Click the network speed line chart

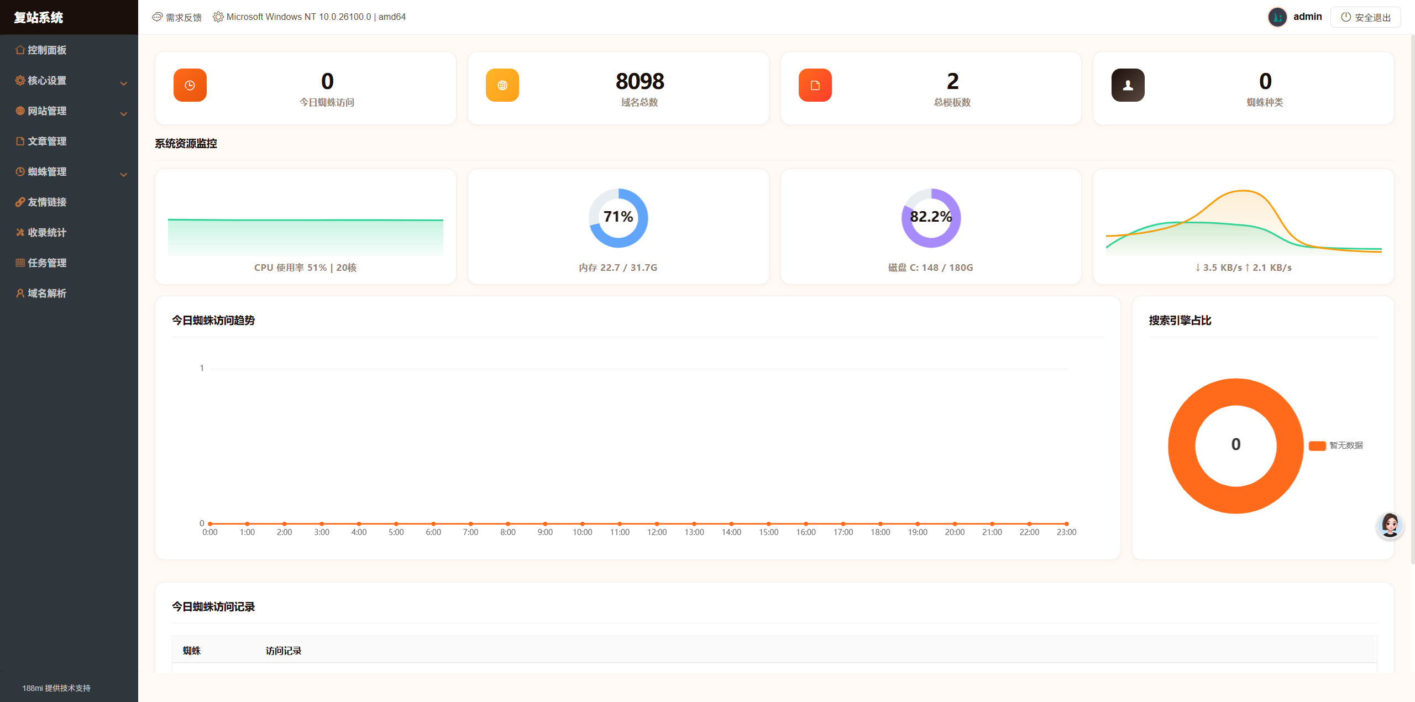(1244, 222)
